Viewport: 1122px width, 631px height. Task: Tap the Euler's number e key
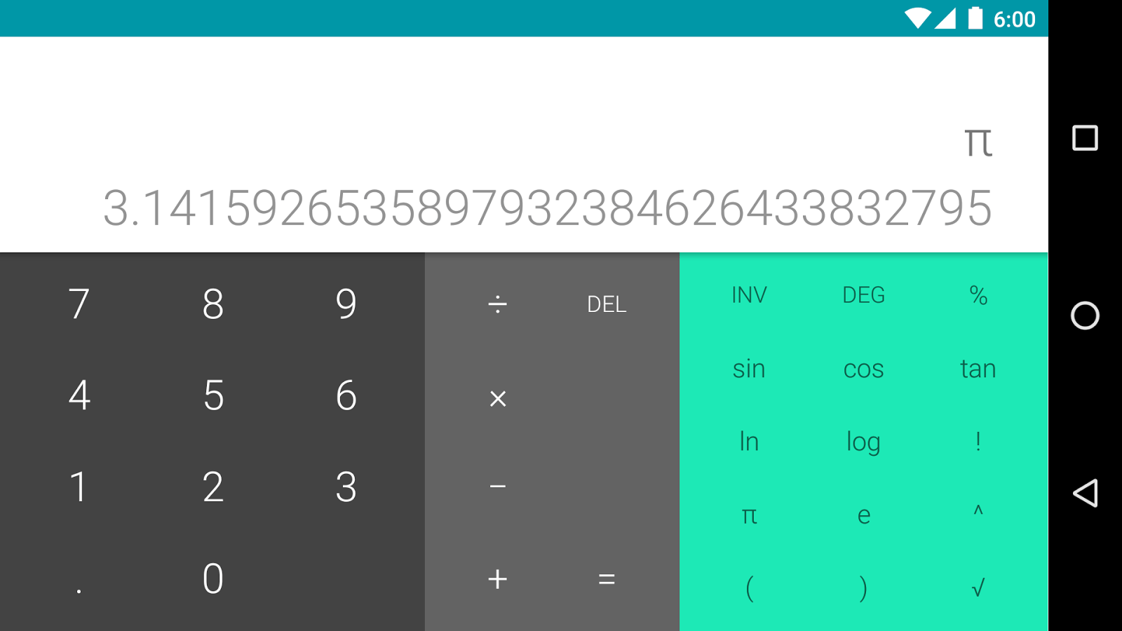coord(863,515)
